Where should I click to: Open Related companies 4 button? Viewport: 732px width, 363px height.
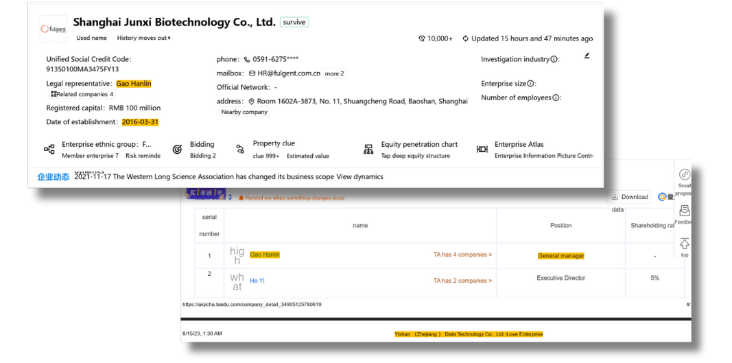pos(82,94)
